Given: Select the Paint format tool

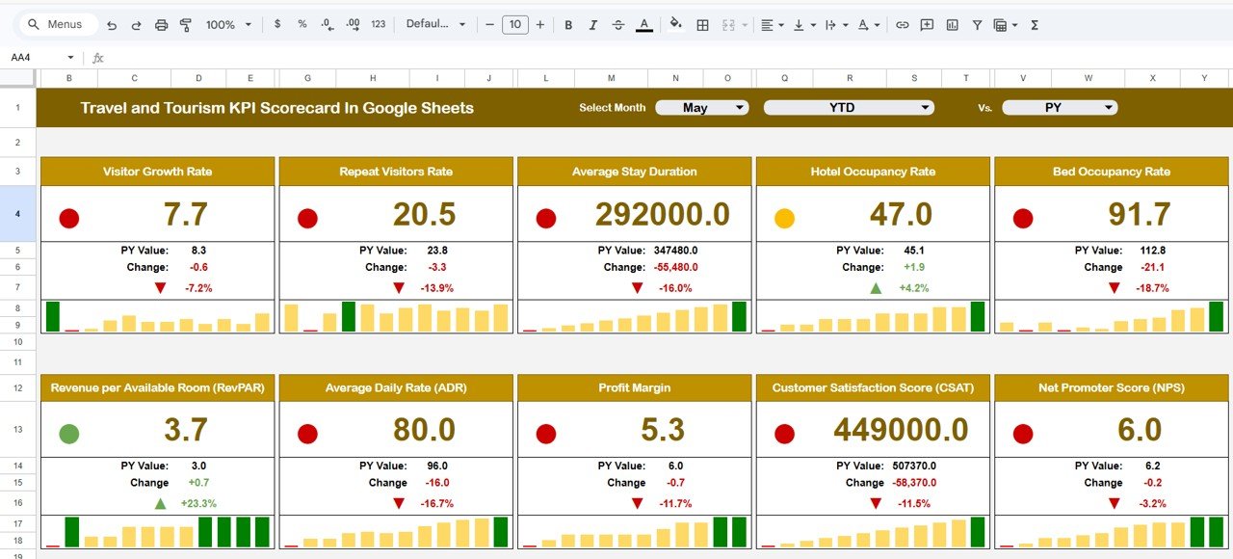Looking at the screenshot, I should click(185, 24).
